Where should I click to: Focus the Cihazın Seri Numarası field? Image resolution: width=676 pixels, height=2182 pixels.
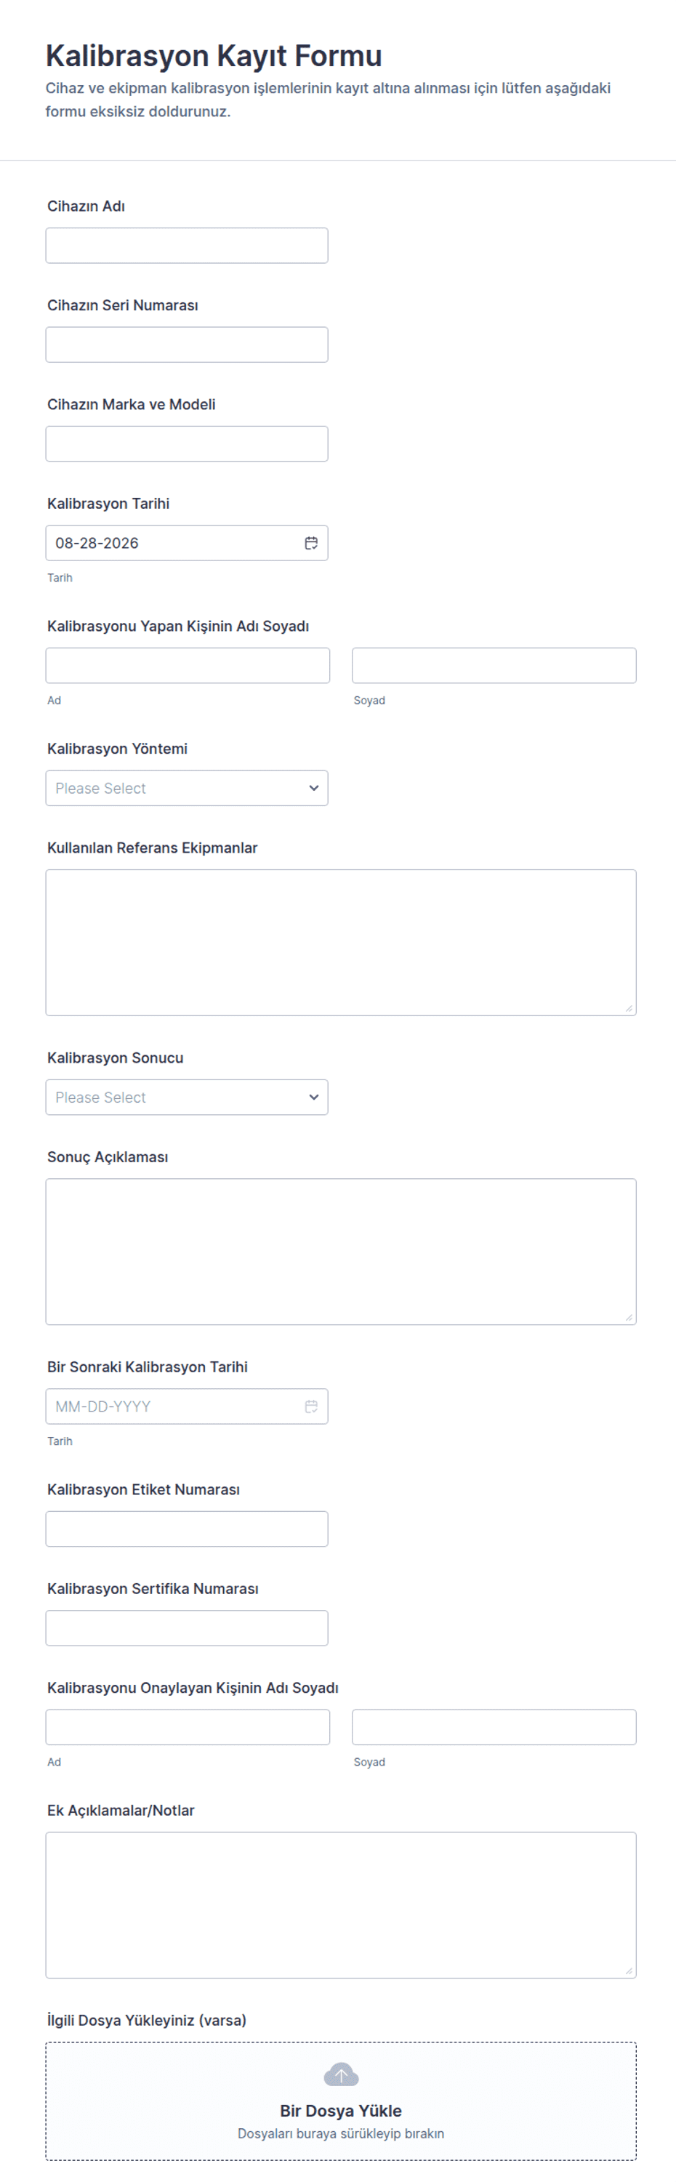coord(186,345)
